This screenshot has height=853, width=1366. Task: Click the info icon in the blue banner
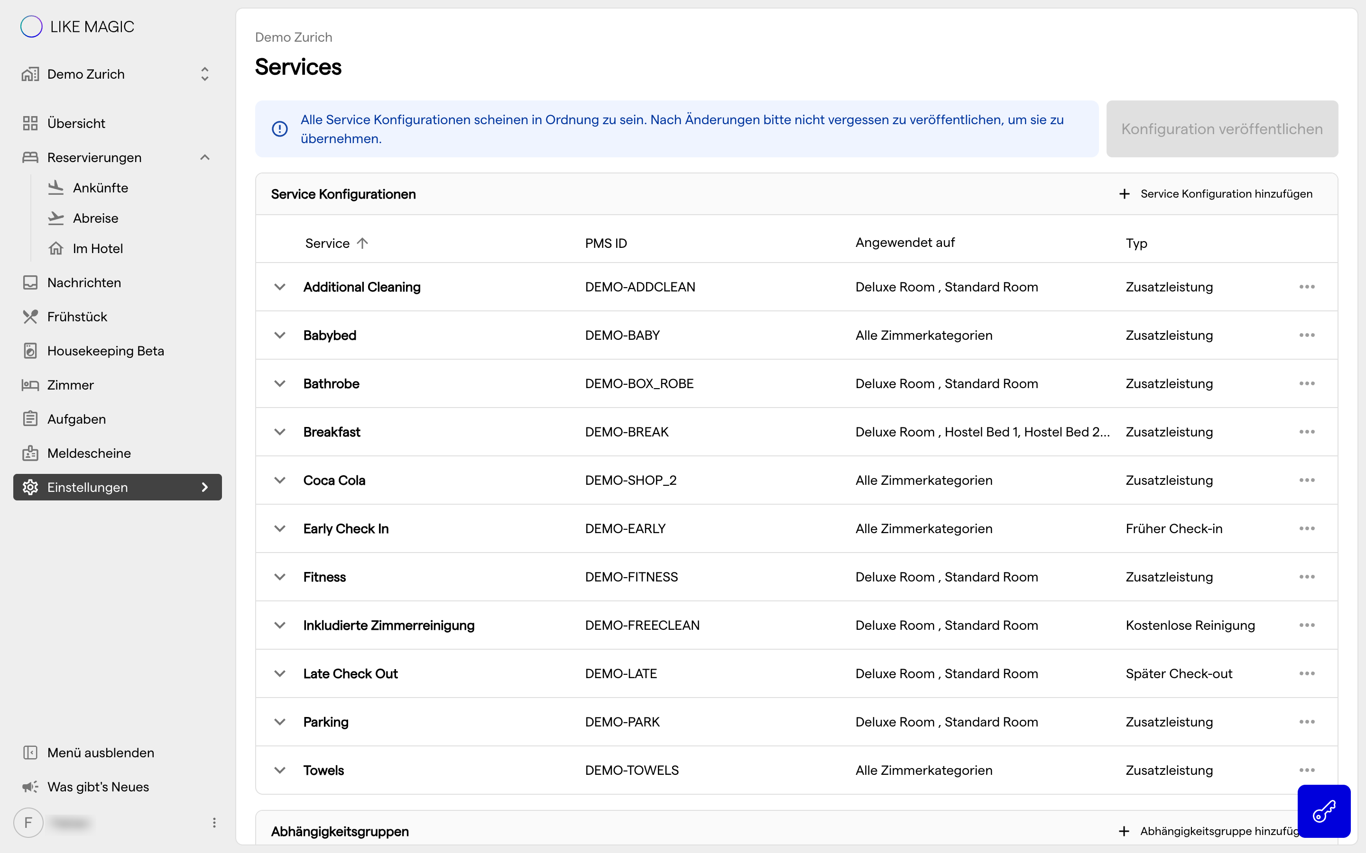pyautogui.click(x=279, y=128)
